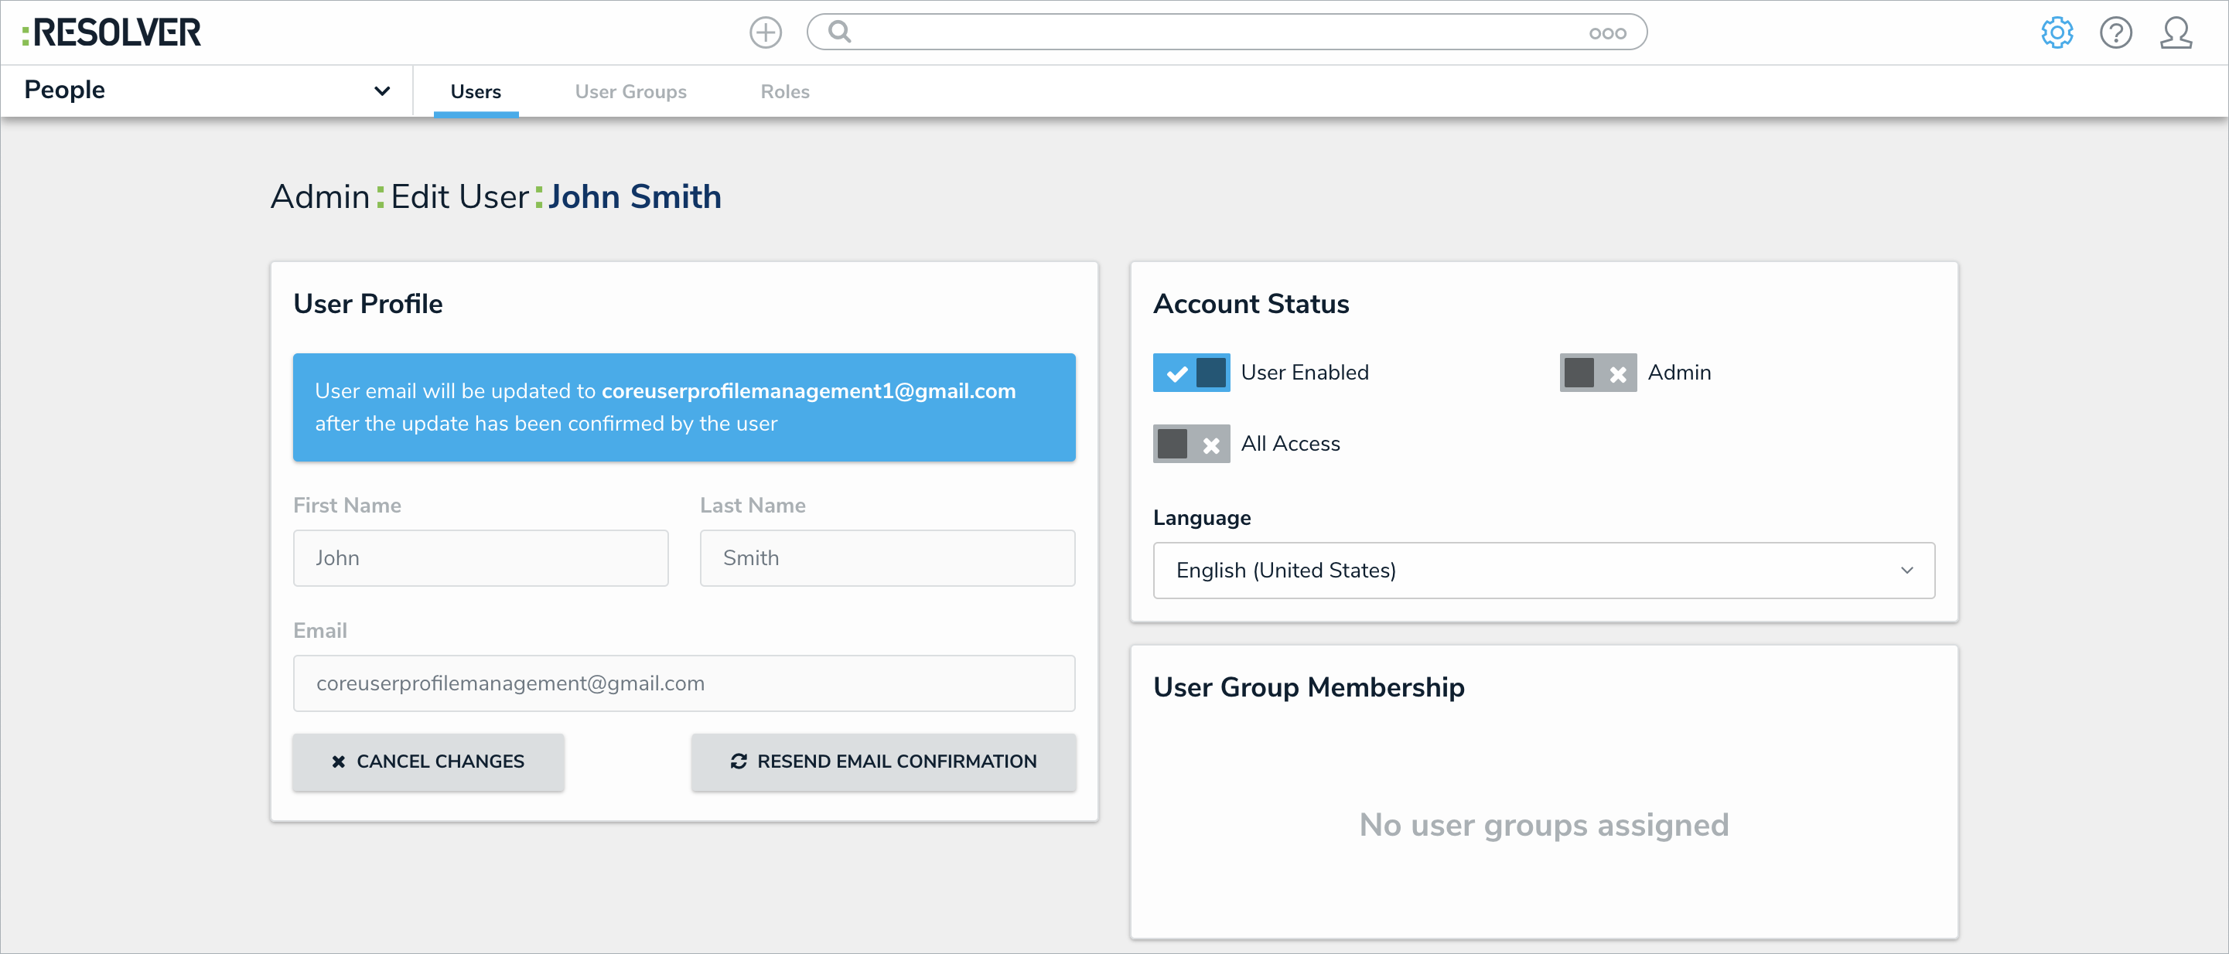This screenshot has width=2229, height=954.
Task: Enable the Admin toggle
Action: [1597, 373]
